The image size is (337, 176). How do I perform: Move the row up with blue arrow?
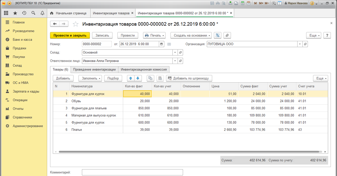click(130, 78)
